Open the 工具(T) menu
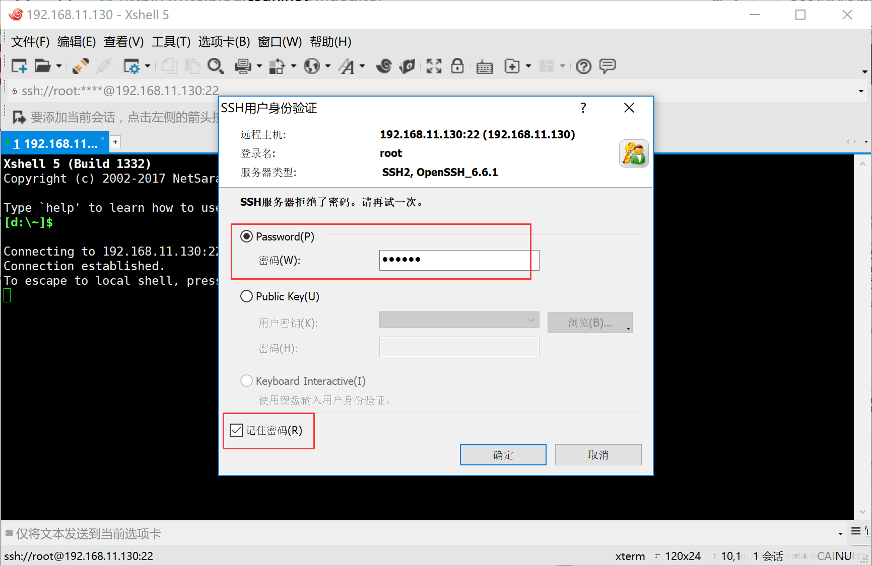Image resolution: width=872 pixels, height=566 pixels. click(x=171, y=42)
